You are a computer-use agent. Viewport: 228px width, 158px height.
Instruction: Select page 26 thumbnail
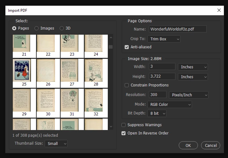pyautogui.click(x=48, y=73)
